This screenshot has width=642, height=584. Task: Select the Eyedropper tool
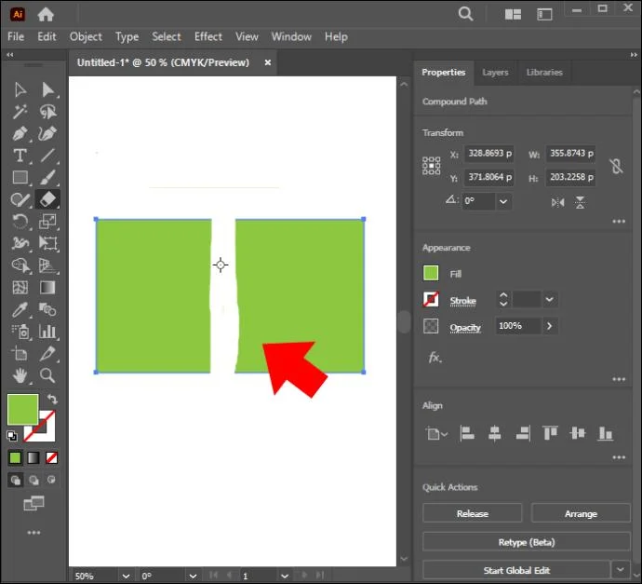click(20, 310)
